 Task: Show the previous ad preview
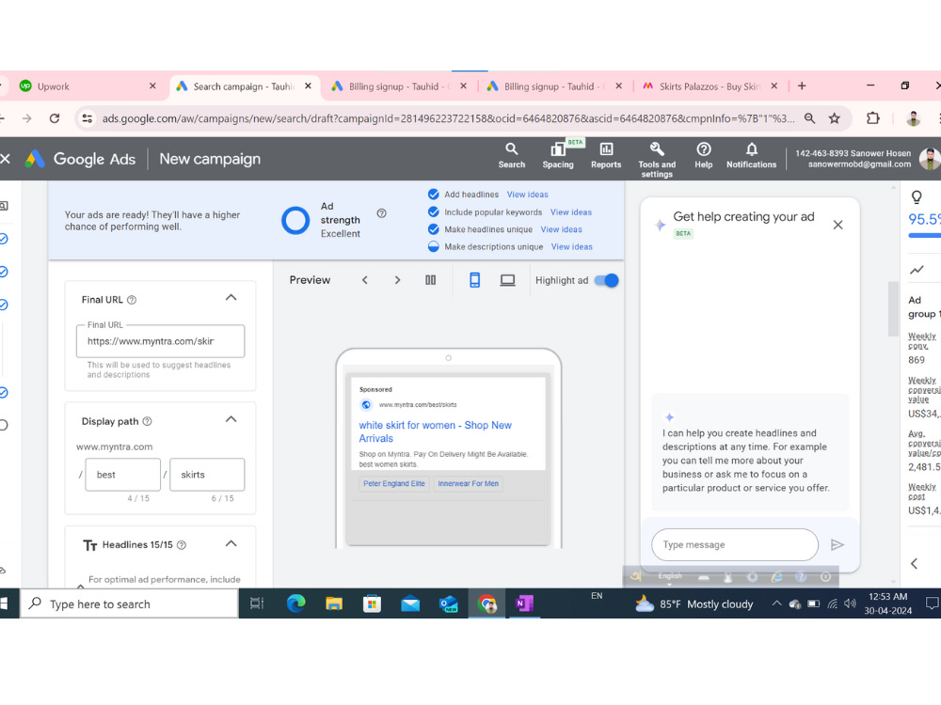pyautogui.click(x=364, y=280)
